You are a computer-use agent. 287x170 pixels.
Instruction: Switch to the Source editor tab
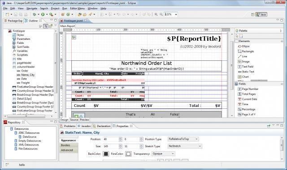click(x=74, y=120)
